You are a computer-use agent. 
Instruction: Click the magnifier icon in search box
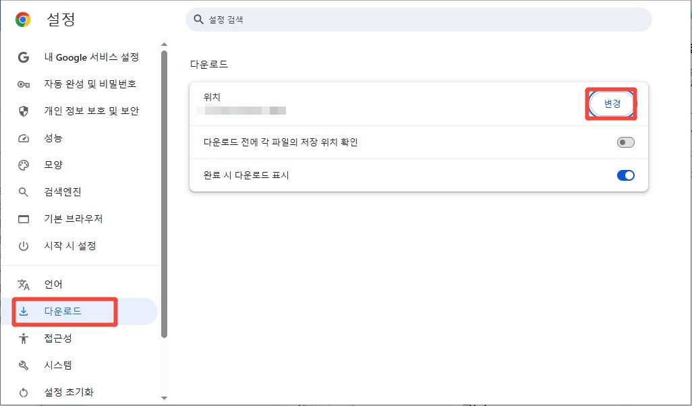[x=199, y=20]
